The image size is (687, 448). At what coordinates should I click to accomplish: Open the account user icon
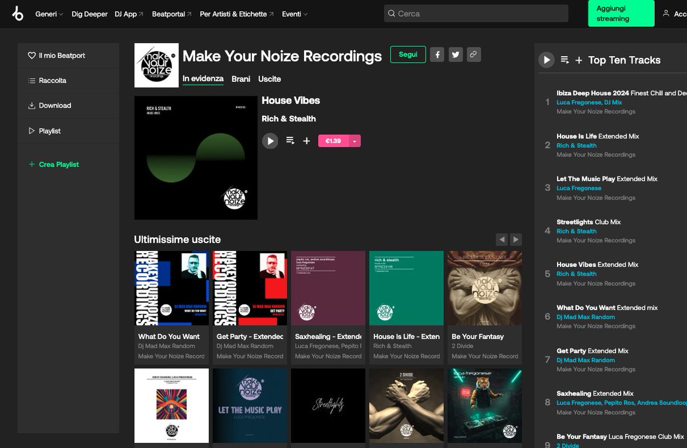[666, 13]
